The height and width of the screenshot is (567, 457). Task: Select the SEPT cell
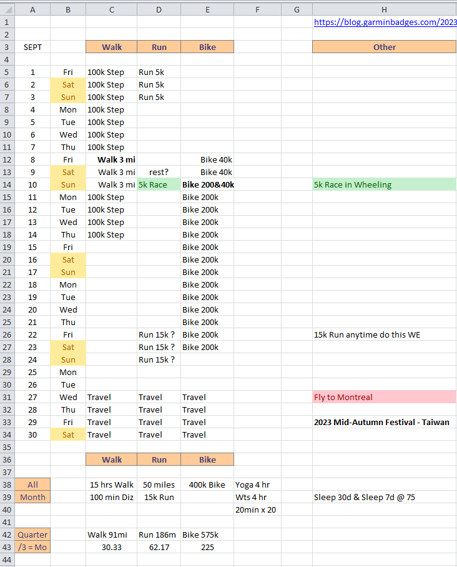coord(32,47)
